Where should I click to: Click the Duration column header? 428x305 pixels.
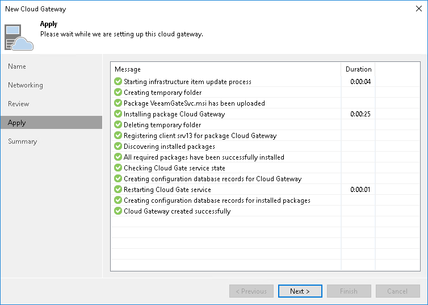pyautogui.click(x=359, y=69)
